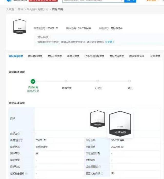Go to the 商标流程信息 tab
The width and height of the screenshot is (164, 179).
point(117,56)
